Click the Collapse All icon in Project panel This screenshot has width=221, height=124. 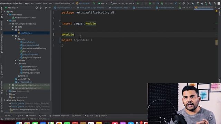pos(41,8)
